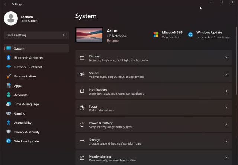Click the Sound speaker icon
The width and height of the screenshot is (238, 165).
[82, 74]
